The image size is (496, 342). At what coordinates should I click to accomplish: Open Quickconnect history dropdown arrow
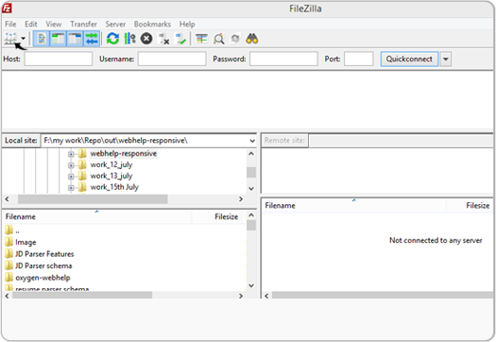pos(445,59)
